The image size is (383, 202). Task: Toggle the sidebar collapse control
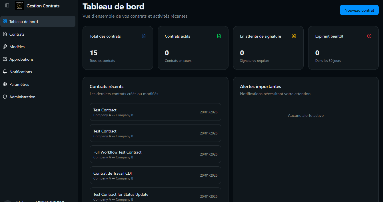pos(7,5)
